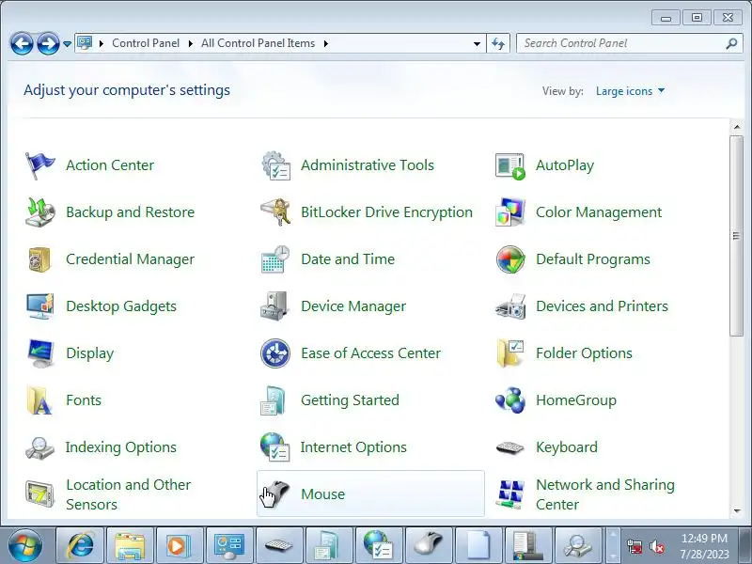This screenshot has height=564, width=752.
Task: Open the View by Large icons dropdown
Action: click(630, 90)
